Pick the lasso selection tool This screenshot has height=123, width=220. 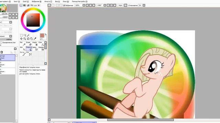[x=25, y=36]
